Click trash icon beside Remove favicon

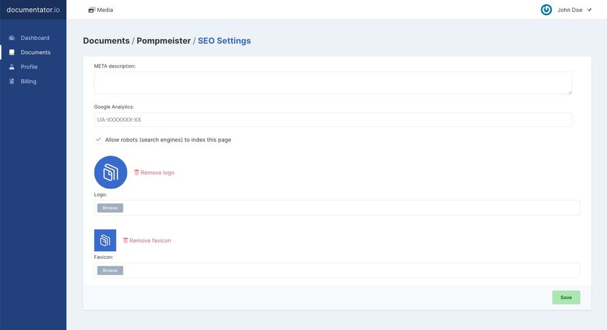point(125,240)
